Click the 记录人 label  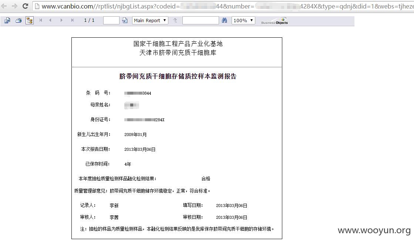88,206
